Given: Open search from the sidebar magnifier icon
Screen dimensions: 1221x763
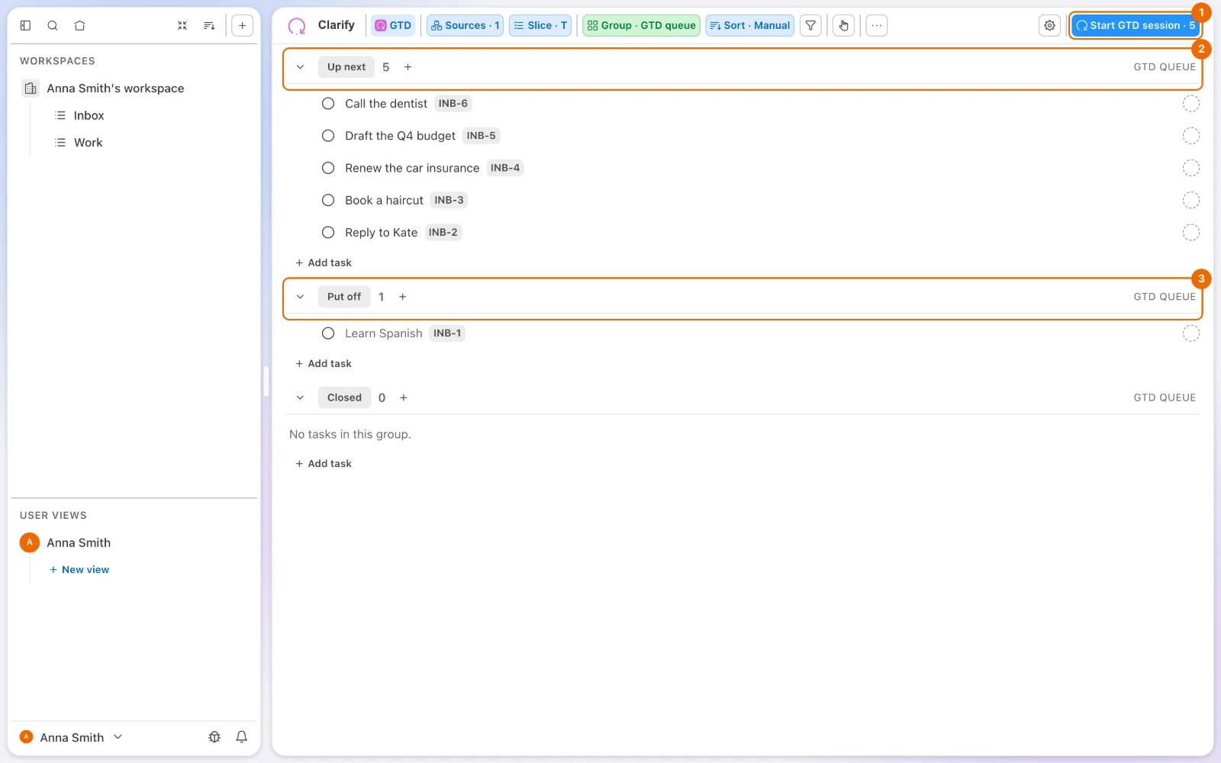Looking at the screenshot, I should (53, 25).
